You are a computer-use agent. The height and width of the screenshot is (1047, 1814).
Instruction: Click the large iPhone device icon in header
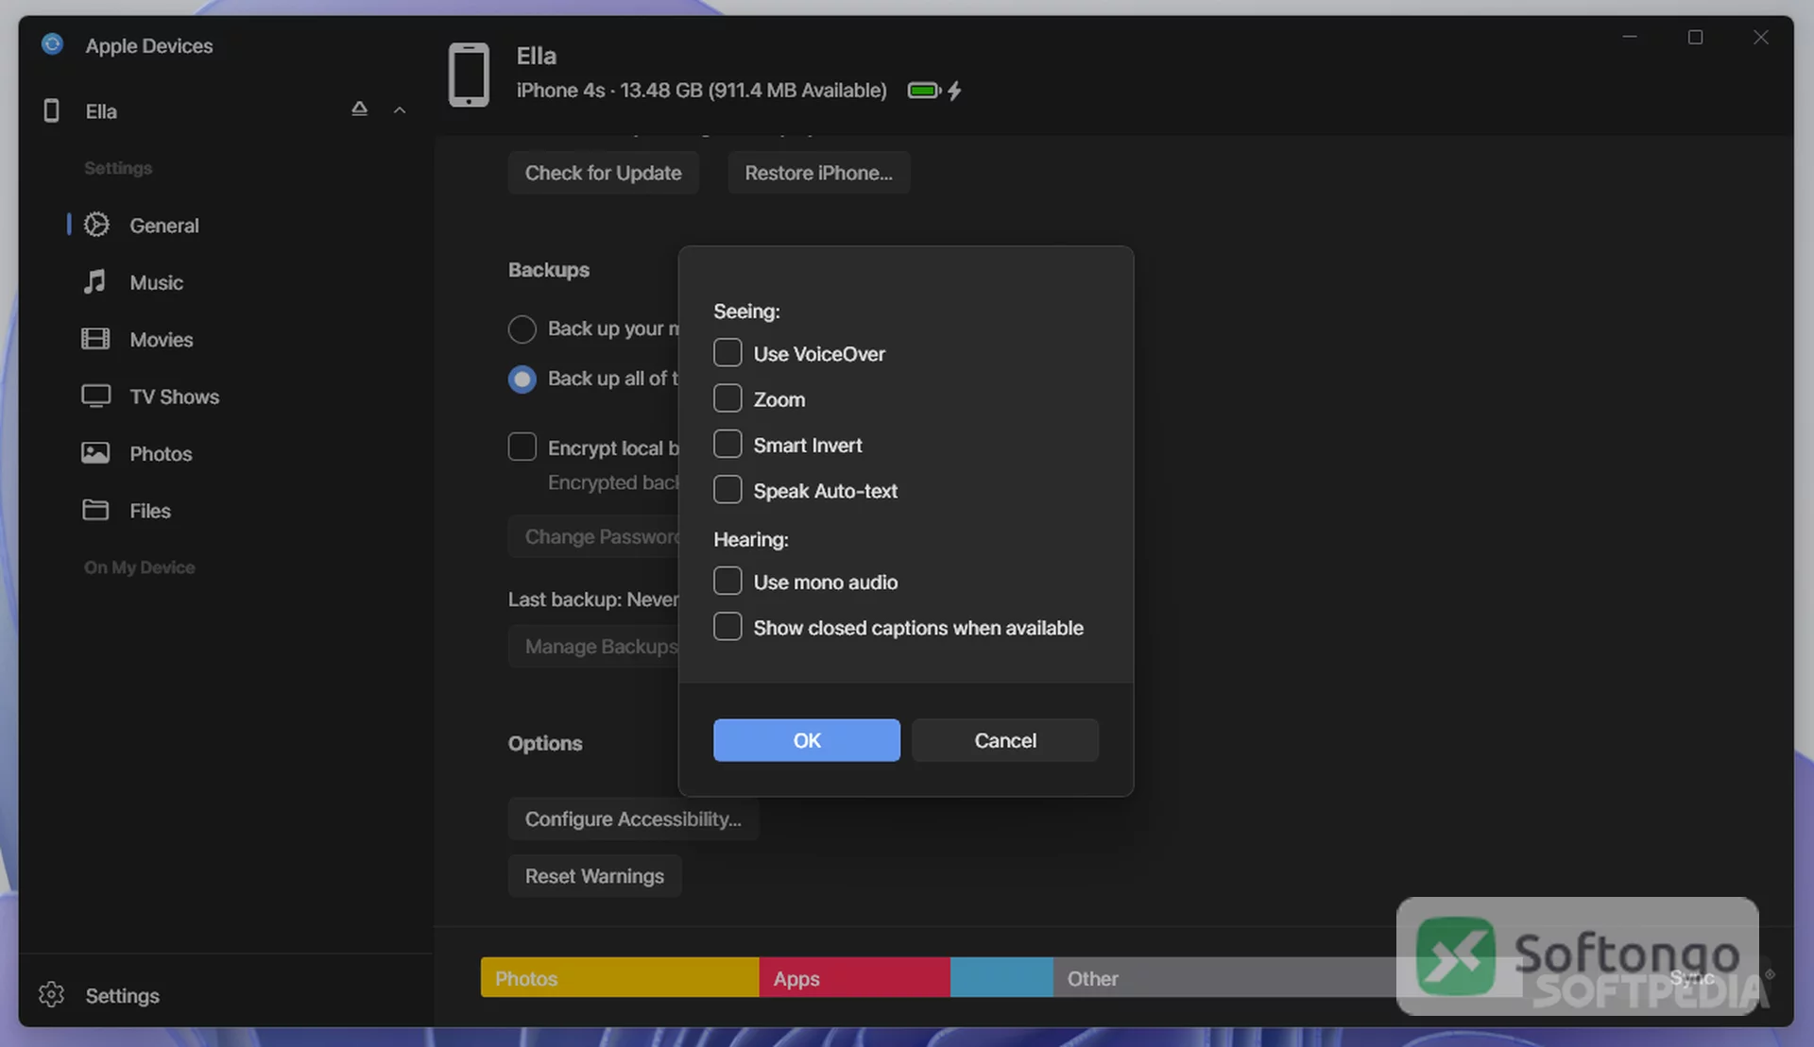(469, 75)
